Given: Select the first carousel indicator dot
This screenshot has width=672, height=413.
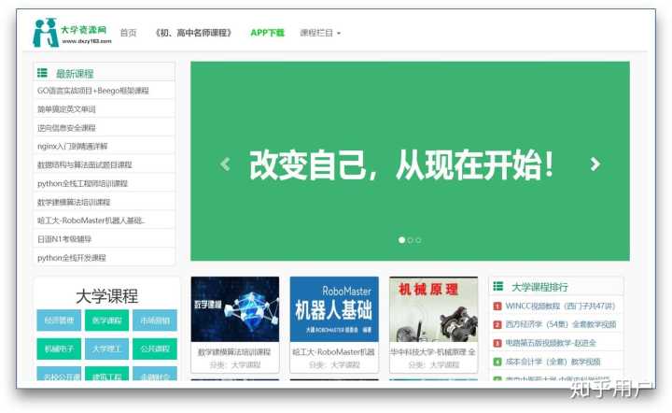Looking at the screenshot, I should coord(401,240).
